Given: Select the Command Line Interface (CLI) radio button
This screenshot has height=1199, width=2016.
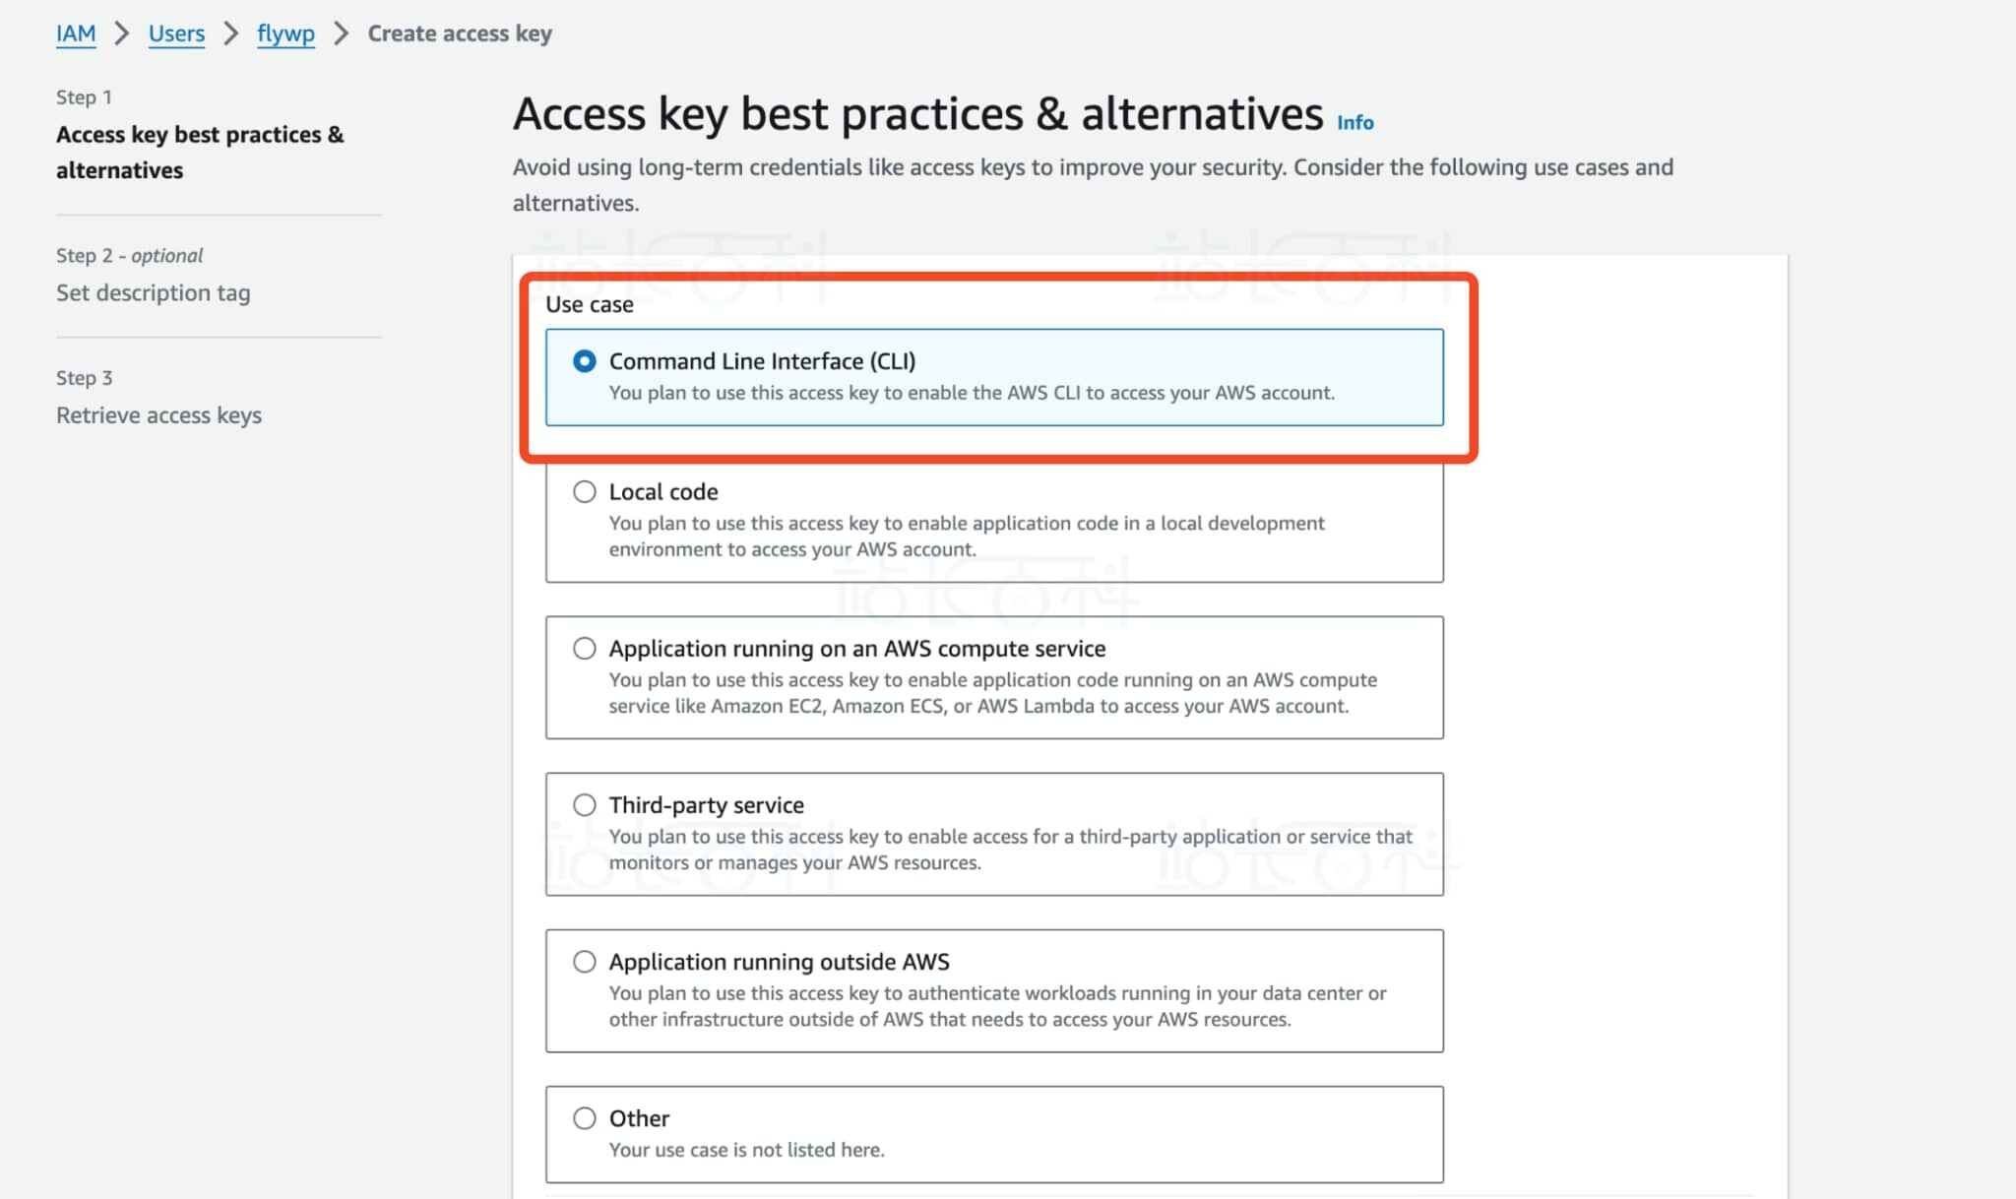Looking at the screenshot, I should (585, 361).
